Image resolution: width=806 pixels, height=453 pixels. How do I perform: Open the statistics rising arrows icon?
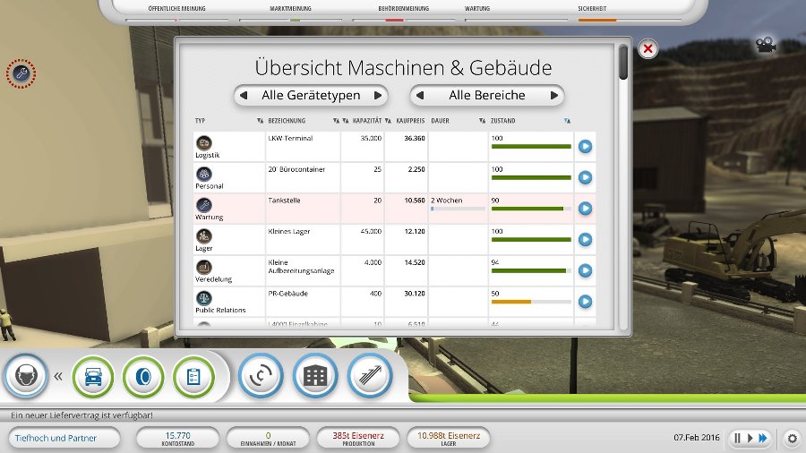pyautogui.click(x=370, y=377)
